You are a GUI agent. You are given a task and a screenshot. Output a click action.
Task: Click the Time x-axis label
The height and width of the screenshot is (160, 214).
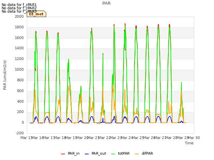(189, 143)
